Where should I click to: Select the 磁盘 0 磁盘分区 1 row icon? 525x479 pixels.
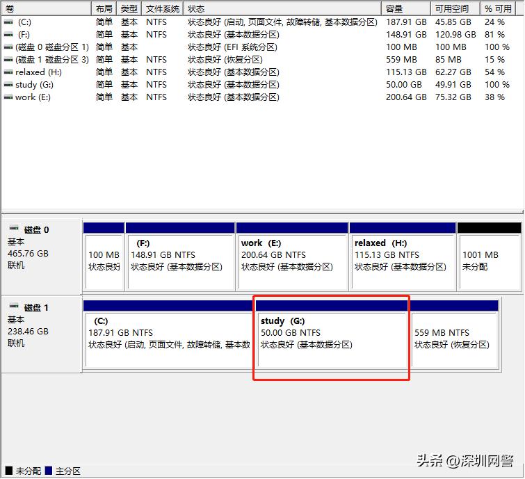pos(8,47)
